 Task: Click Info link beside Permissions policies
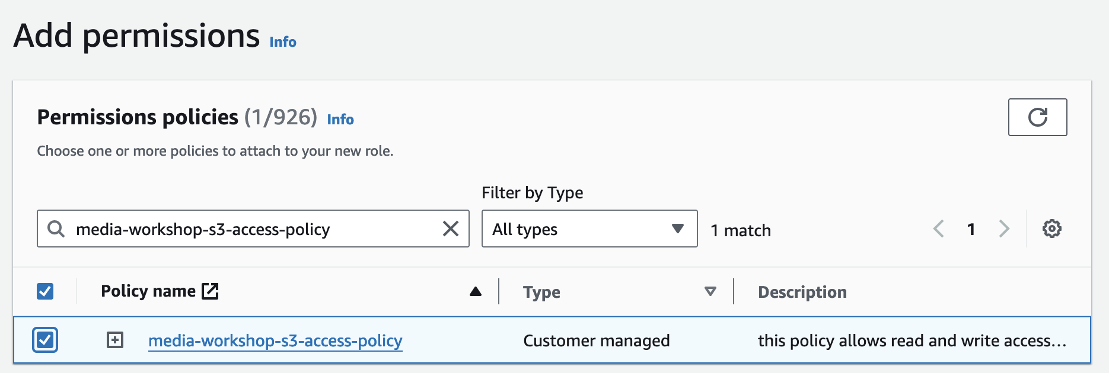click(x=340, y=120)
